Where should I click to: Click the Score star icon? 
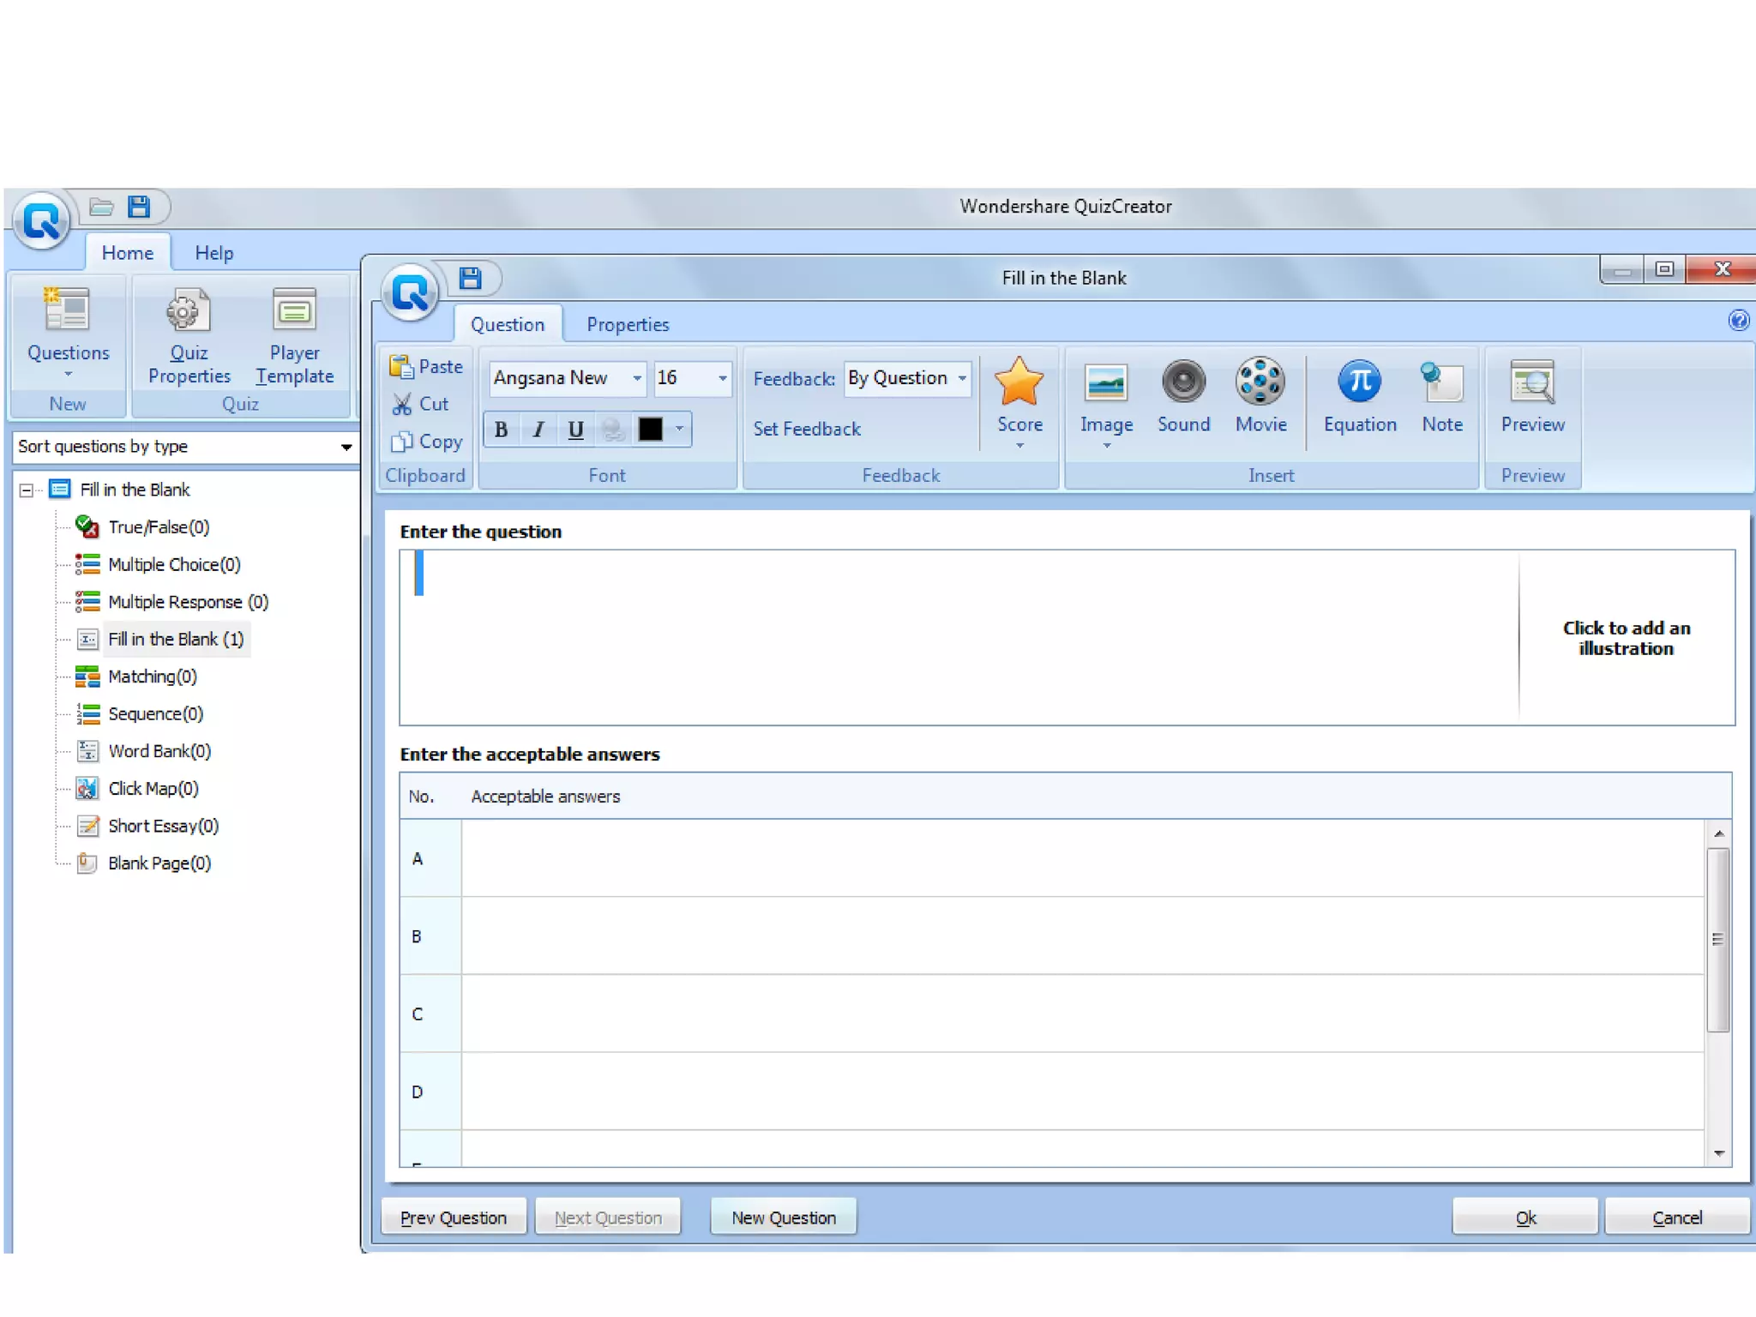[x=1019, y=396]
